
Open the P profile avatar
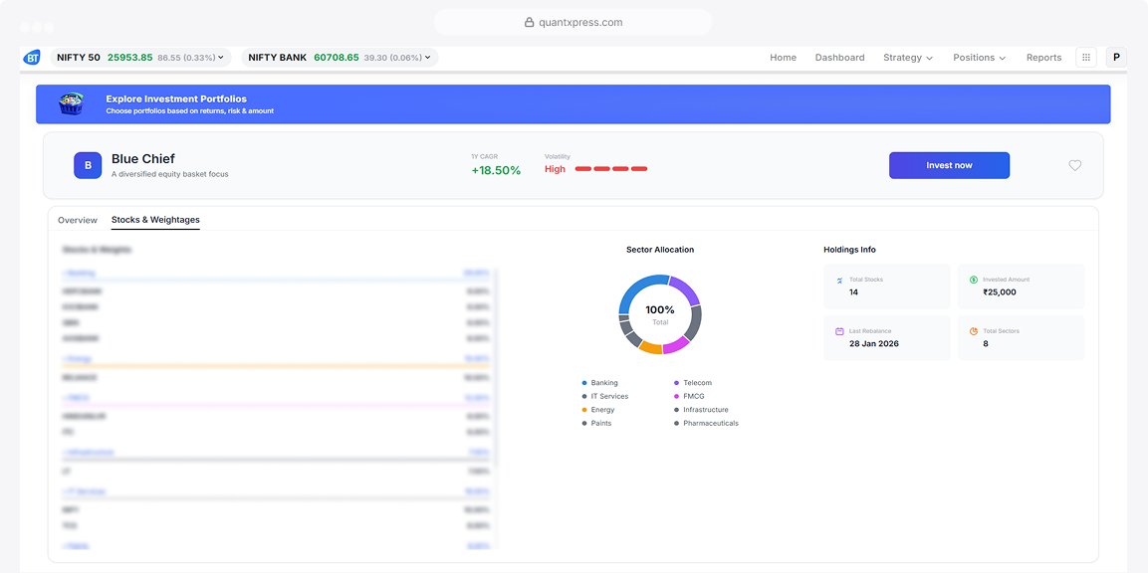1116,58
